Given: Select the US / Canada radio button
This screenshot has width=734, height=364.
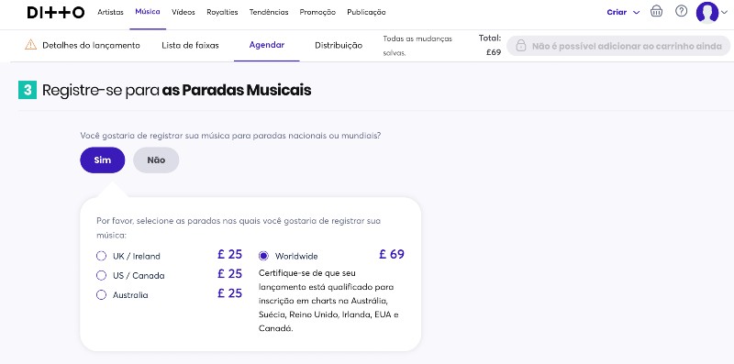Looking at the screenshot, I should pos(101,276).
